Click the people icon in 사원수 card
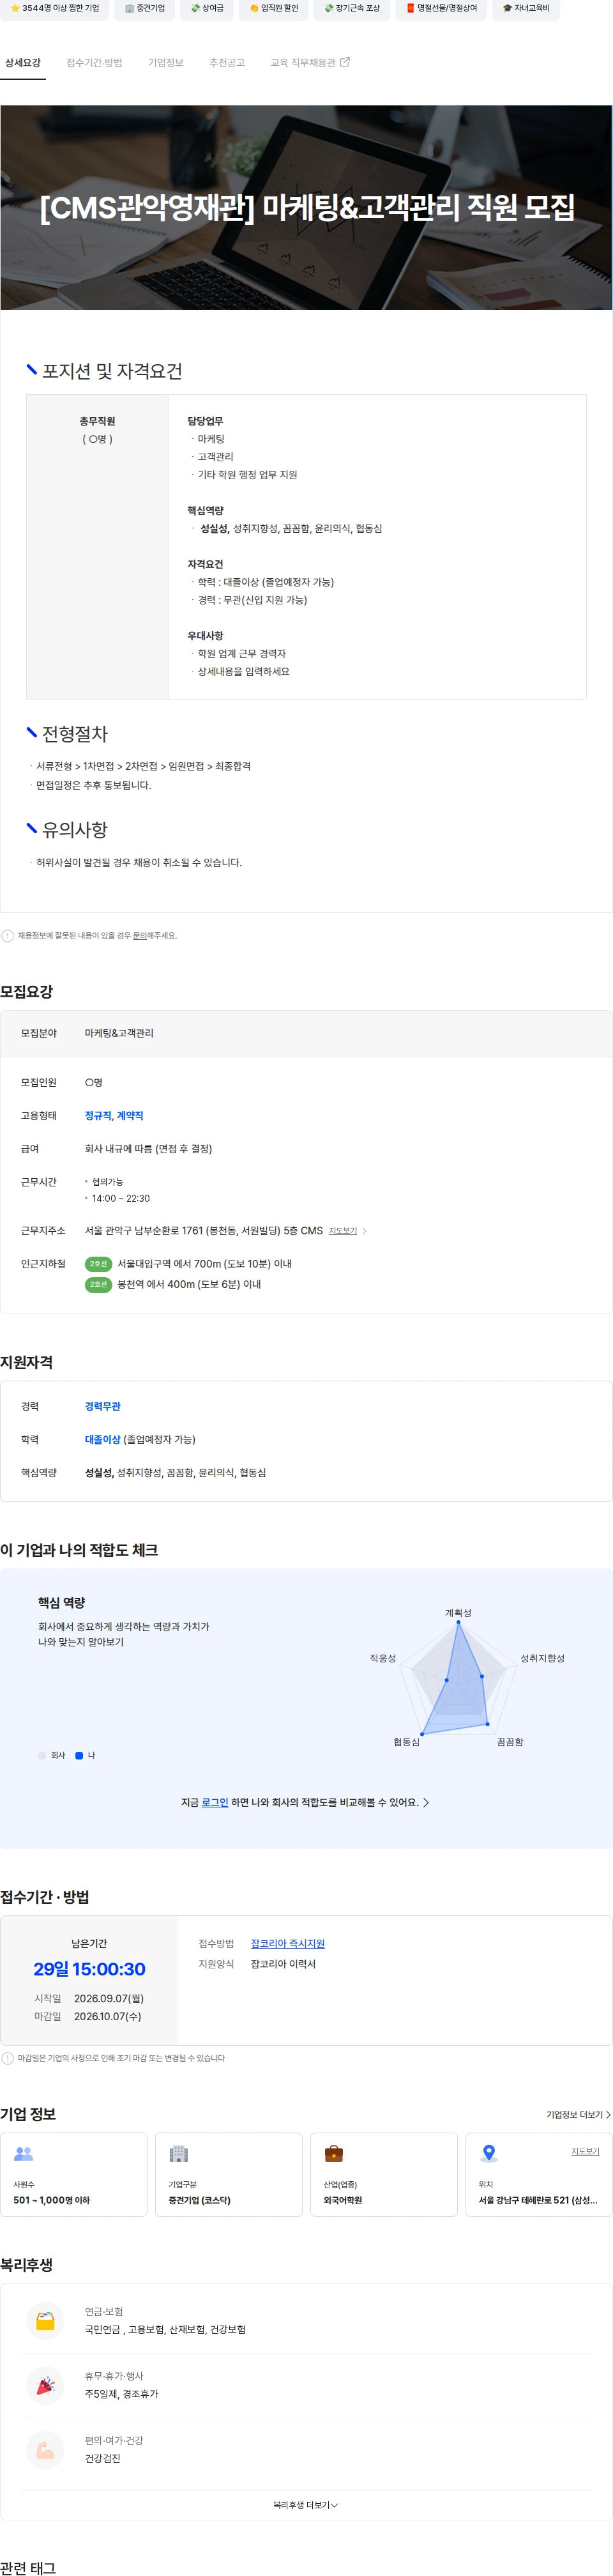 coord(24,2153)
